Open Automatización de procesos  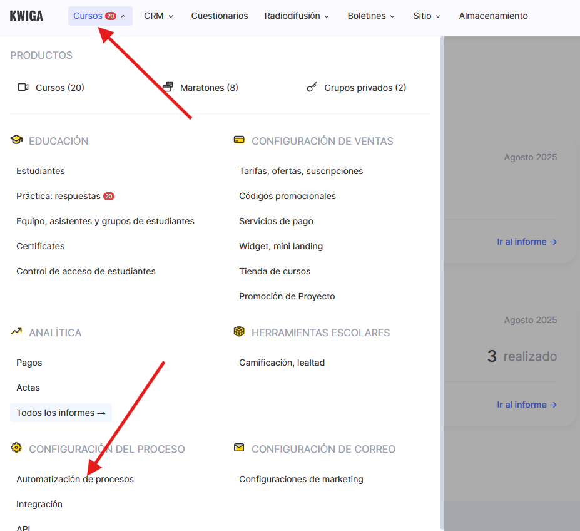tap(75, 479)
